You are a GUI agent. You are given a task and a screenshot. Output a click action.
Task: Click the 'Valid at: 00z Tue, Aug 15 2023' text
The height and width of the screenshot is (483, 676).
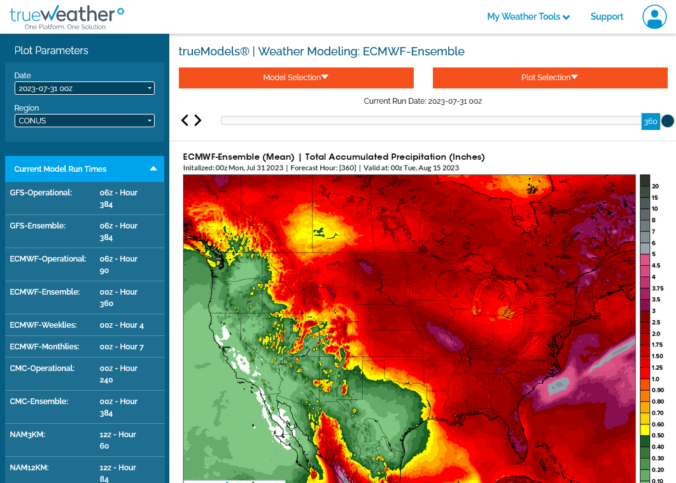click(x=411, y=168)
